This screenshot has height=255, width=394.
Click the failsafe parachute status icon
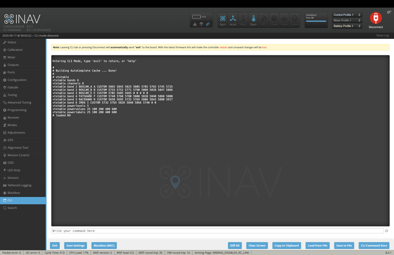(x=201, y=24)
